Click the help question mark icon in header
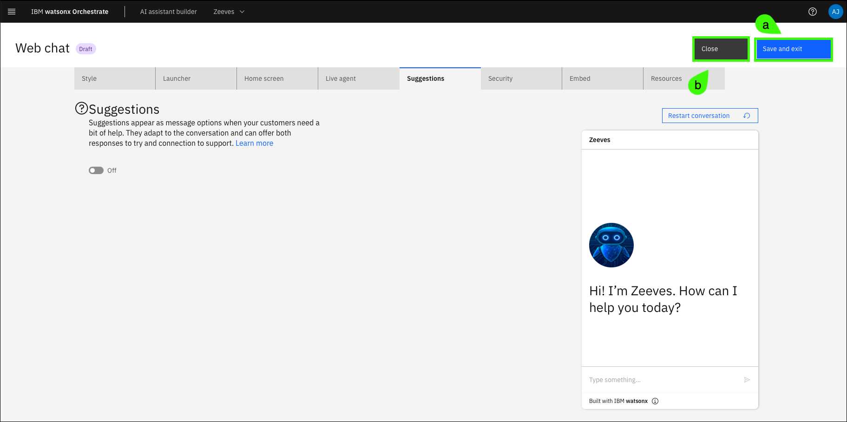Screen dimensions: 847x422 click(x=812, y=12)
